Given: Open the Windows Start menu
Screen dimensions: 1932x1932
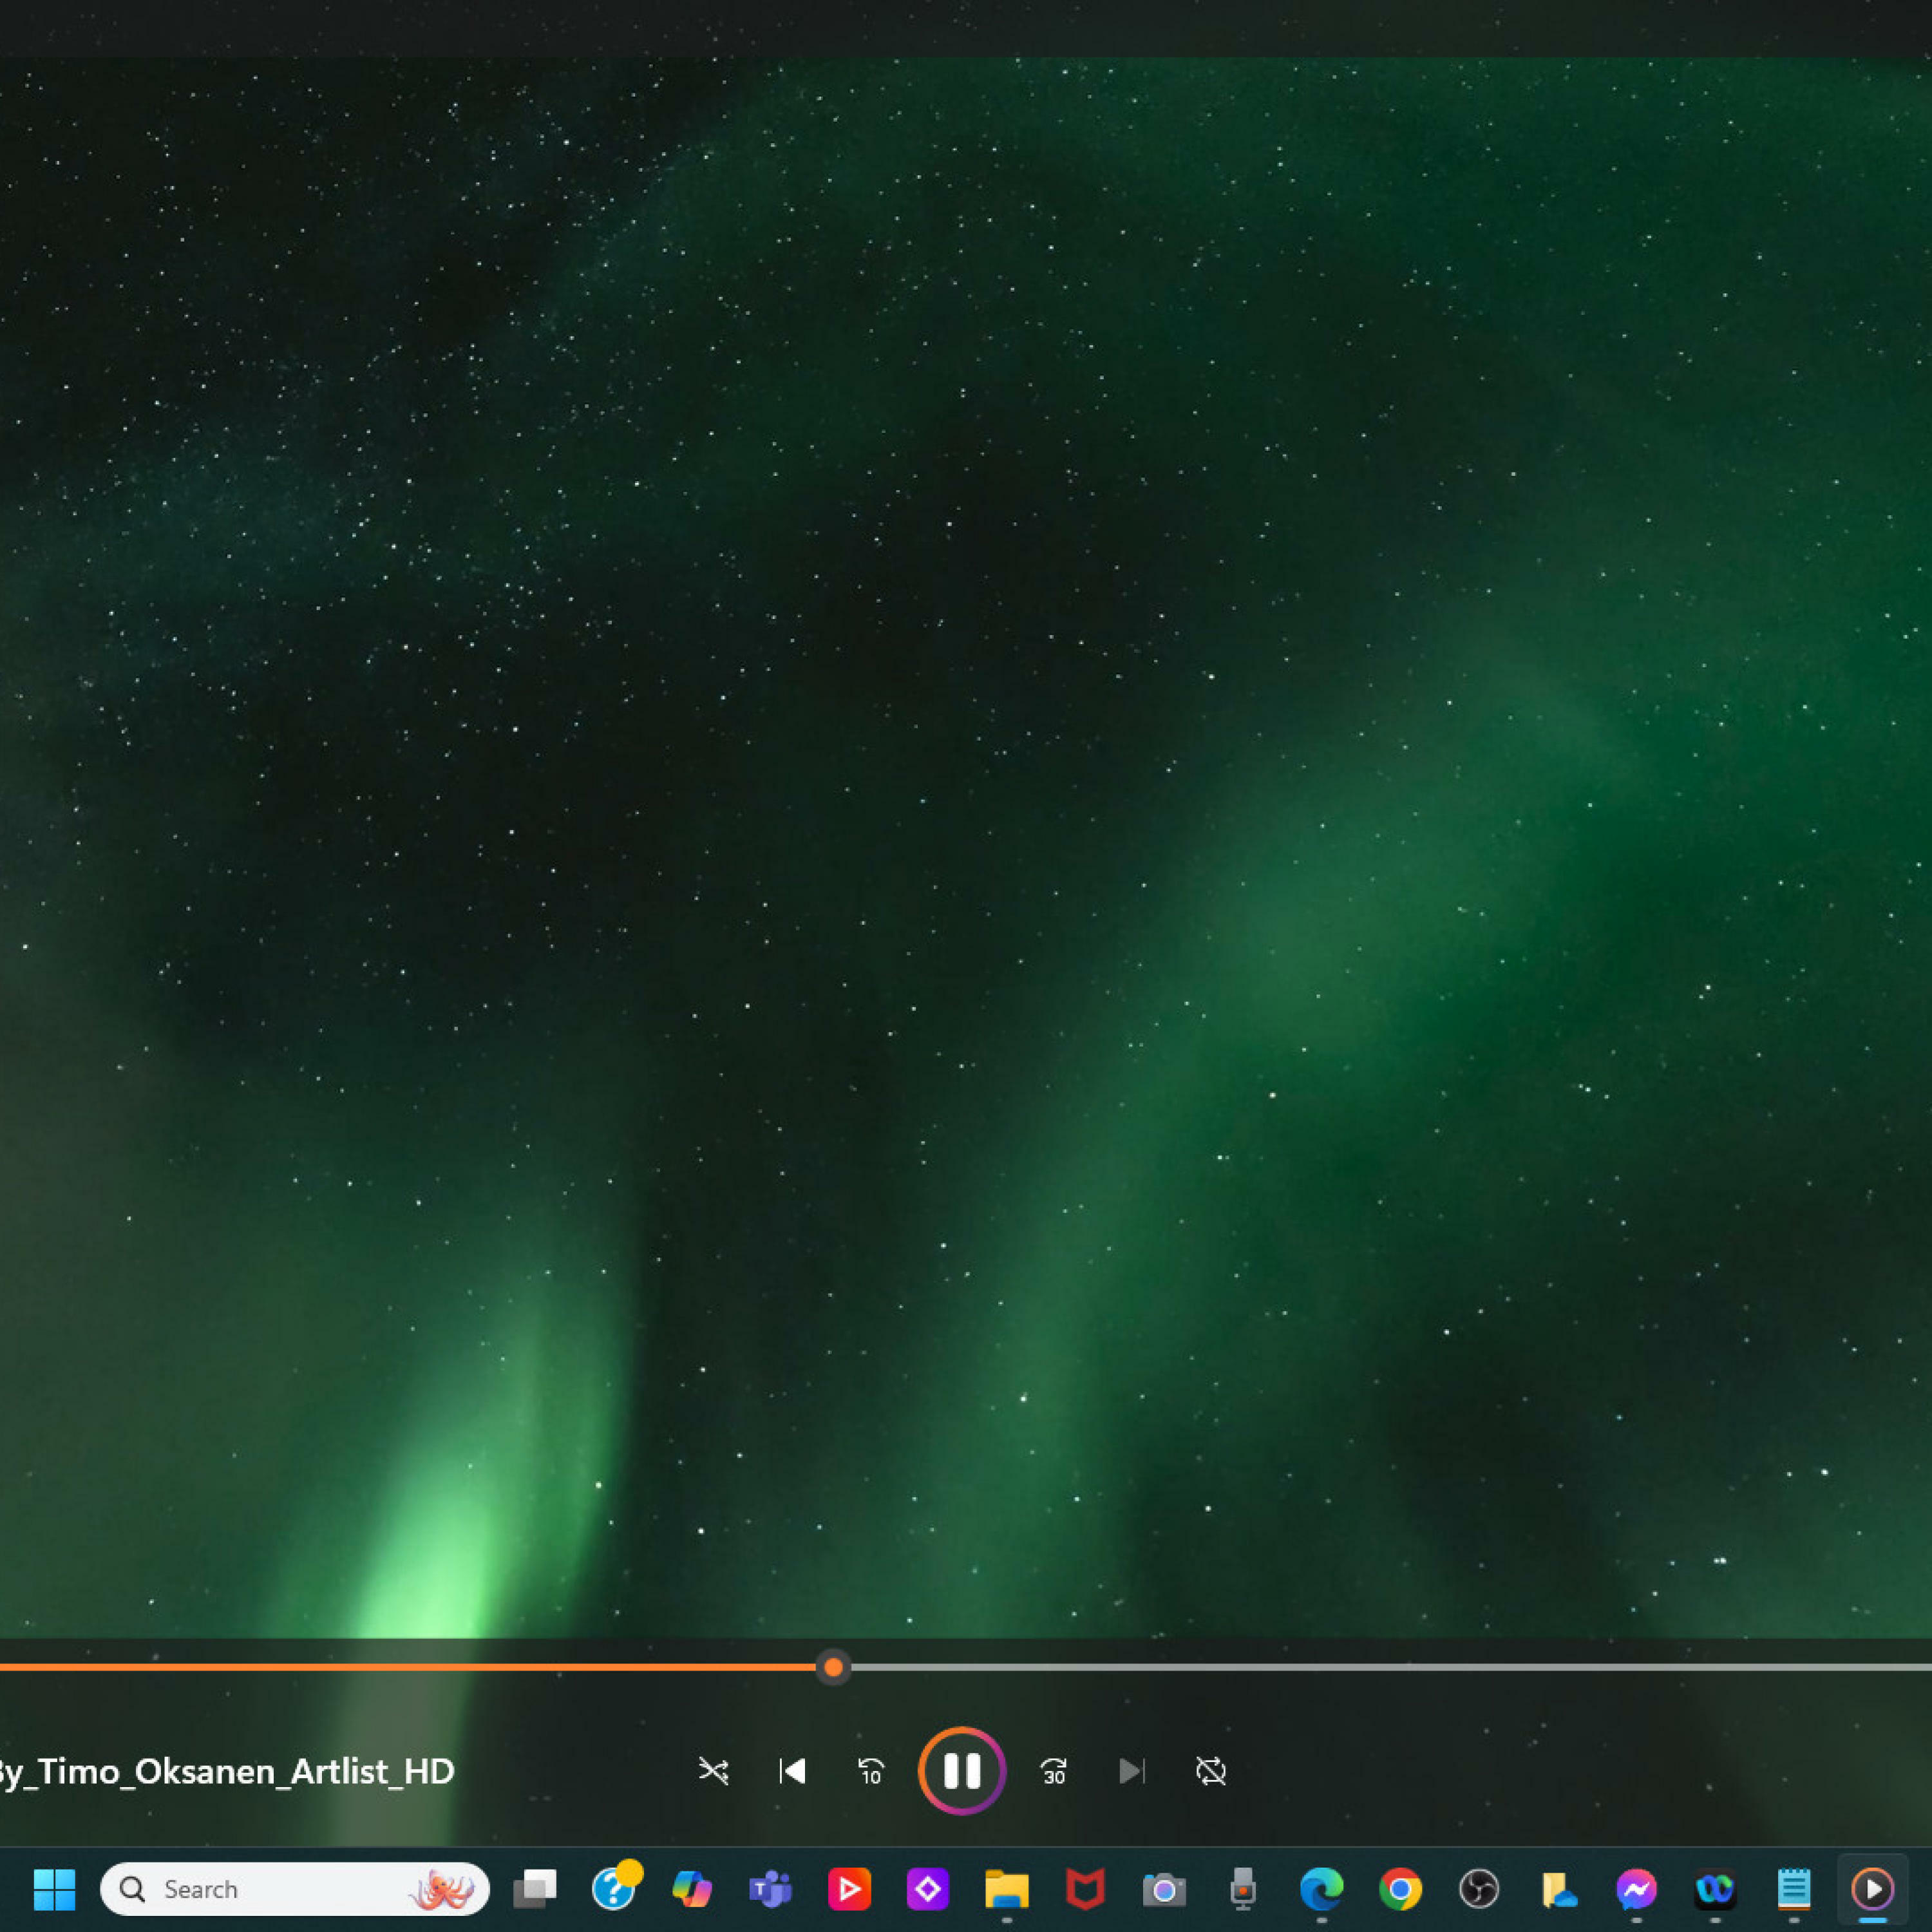Looking at the screenshot, I should coord(54,1889).
